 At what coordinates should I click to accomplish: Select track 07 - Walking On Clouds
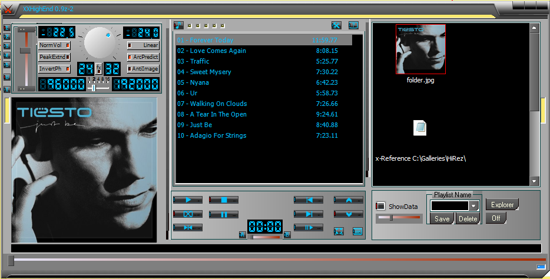264,104
